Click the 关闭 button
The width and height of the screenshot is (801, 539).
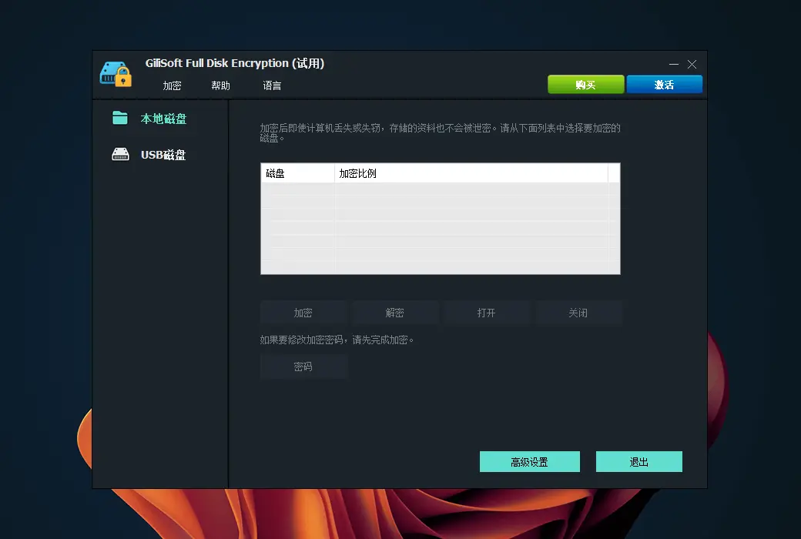(x=578, y=313)
